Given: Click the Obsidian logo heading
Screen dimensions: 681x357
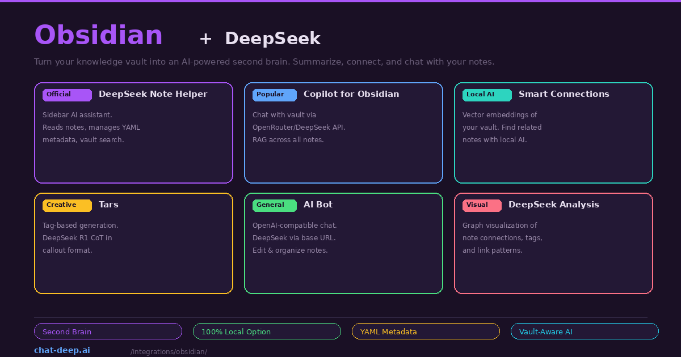Looking at the screenshot, I should 98,35.
